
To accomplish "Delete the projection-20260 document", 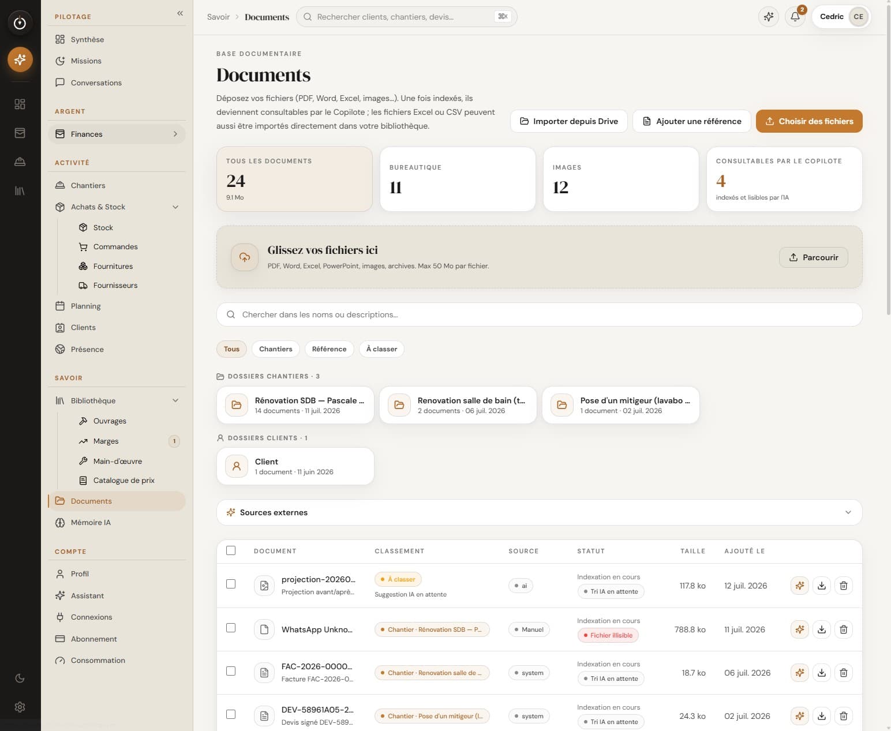I will click(844, 586).
